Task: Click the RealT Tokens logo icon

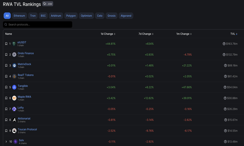Action: (x=14, y=76)
